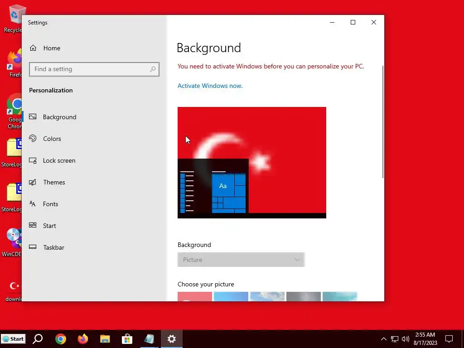464x348 pixels.
Task: Click the search magnifier in Find a setting
Action: coord(153,69)
